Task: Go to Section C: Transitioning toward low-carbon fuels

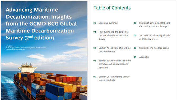Action: click(x=114, y=78)
